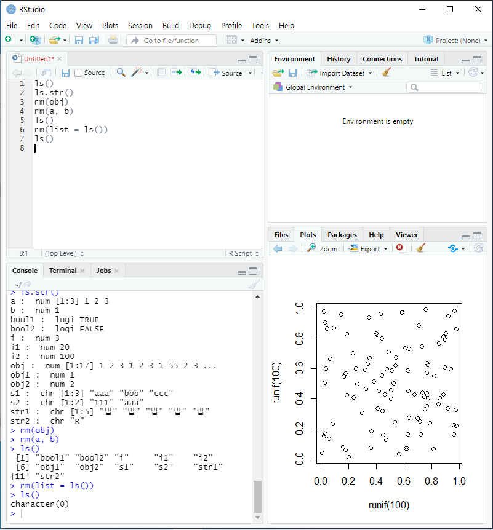Switch to the Tutorial tab
493x530 pixels.
pos(426,59)
